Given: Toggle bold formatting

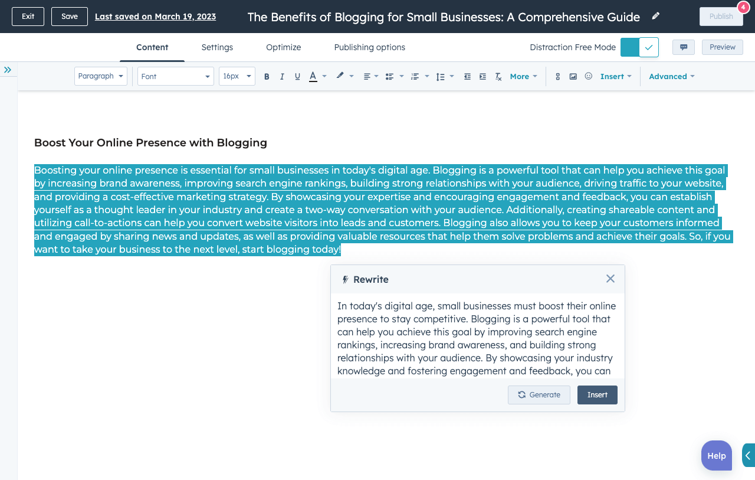Looking at the screenshot, I should tap(267, 76).
